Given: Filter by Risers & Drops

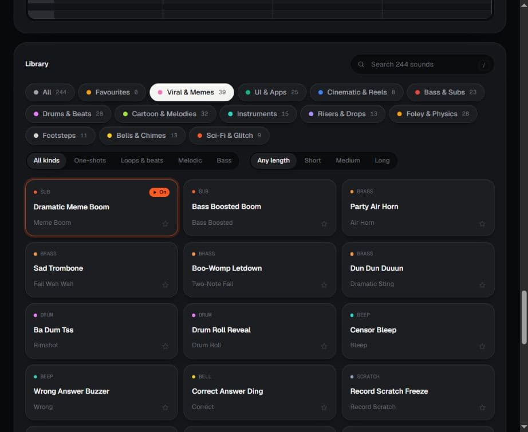Looking at the screenshot, I should pyautogui.click(x=343, y=114).
